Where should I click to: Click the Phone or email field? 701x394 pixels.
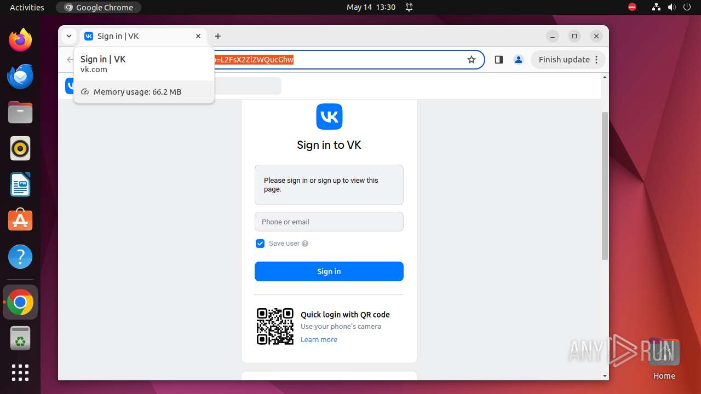[x=329, y=222]
